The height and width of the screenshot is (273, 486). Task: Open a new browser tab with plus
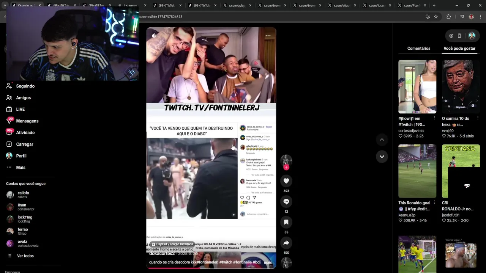click(x=434, y=5)
